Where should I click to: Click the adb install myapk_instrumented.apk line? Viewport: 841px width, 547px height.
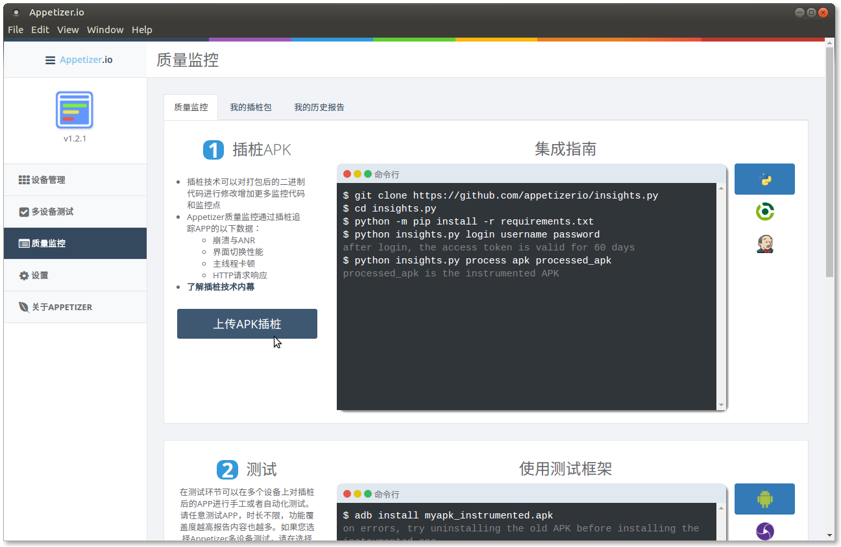click(448, 515)
